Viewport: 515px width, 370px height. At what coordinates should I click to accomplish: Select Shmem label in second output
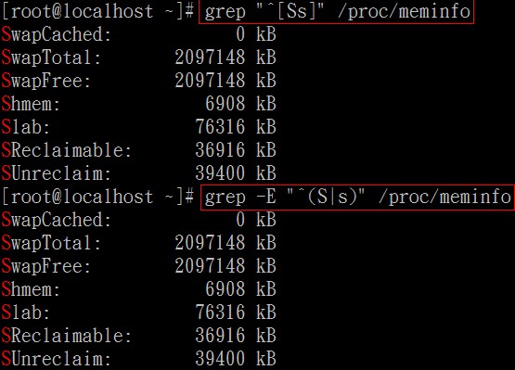point(31,289)
